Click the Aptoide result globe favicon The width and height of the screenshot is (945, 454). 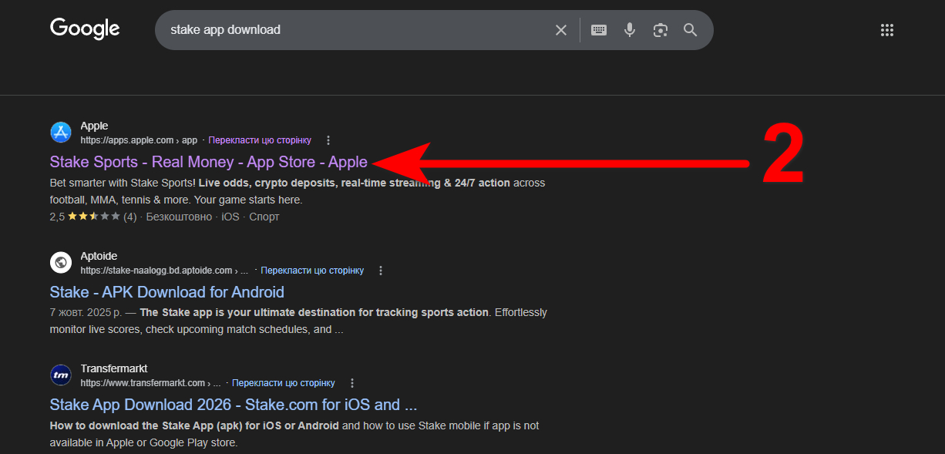(61, 263)
